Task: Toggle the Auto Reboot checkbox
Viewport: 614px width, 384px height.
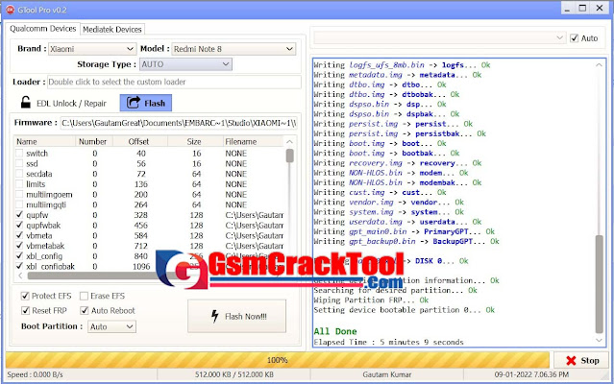Action: pyautogui.click(x=84, y=310)
